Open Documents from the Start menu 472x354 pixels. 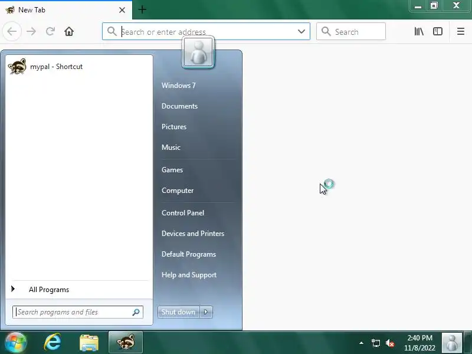coord(180,106)
